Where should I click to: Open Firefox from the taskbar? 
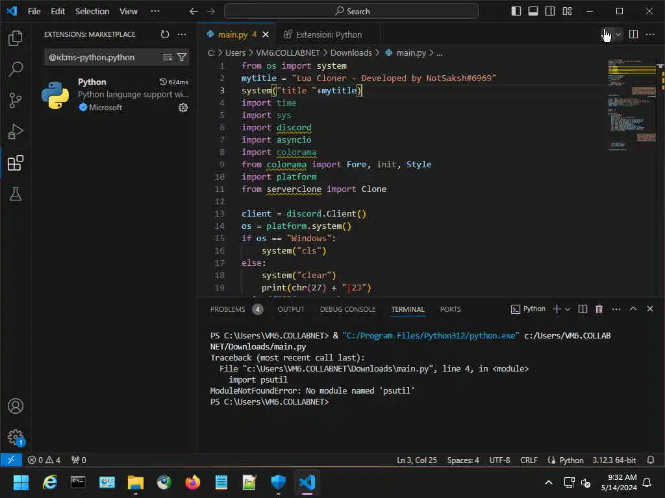tap(192, 482)
